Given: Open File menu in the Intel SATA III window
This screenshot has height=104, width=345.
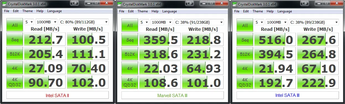Looking at the screenshot, I should (x=237, y=11).
